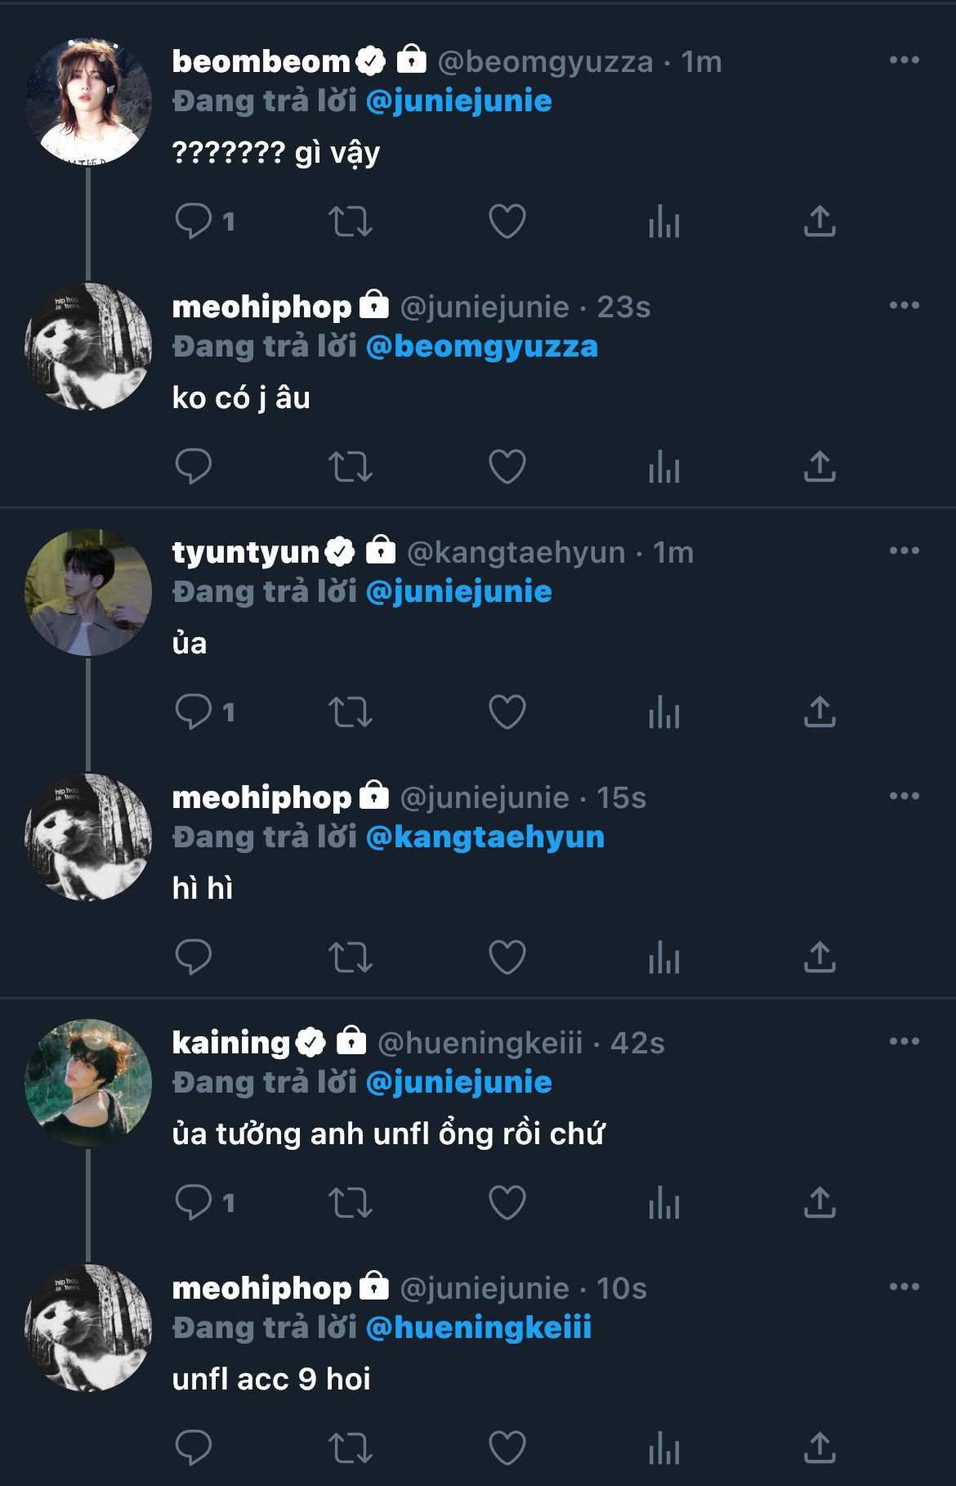View analytics of tyuntyun's 'ủa' tweet
The height and width of the screenshot is (1486, 956).
pyautogui.click(x=663, y=712)
